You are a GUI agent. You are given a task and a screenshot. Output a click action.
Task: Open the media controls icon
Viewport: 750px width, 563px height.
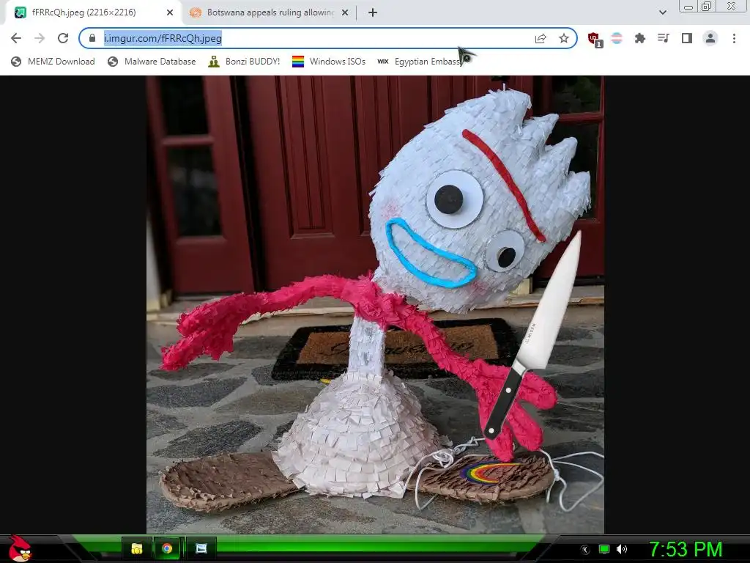click(x=664, y=38)
